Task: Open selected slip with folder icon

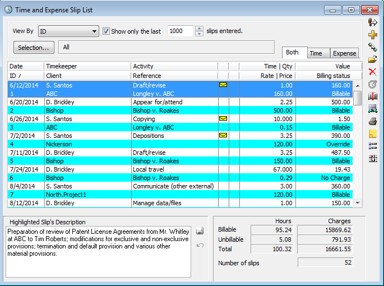Action: [x=372, y=59]
